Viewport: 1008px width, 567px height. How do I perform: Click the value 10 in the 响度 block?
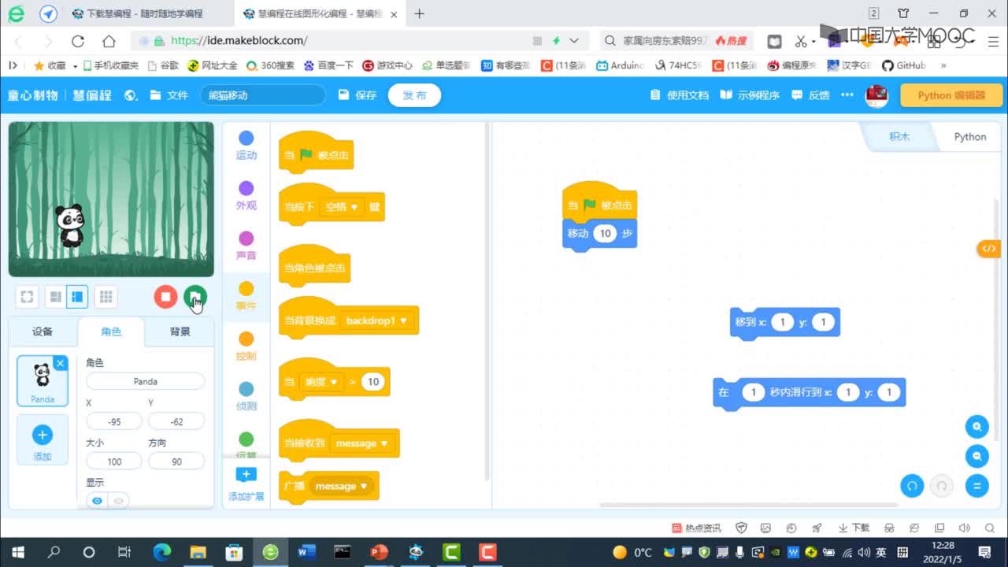click(x=373, y=382)
